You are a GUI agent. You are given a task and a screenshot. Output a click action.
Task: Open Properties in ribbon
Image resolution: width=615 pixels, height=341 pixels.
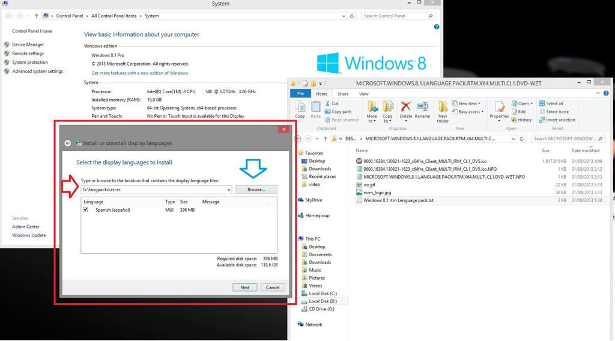pyautogui.click(x=499, y=111)
